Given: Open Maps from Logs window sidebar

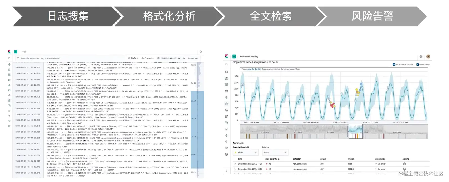Looking at the screenshot, I should click(x=9, y=85).
